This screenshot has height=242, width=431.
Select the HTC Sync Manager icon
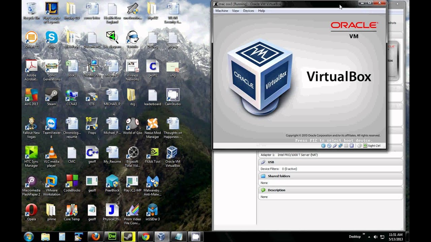pos(31,157)
